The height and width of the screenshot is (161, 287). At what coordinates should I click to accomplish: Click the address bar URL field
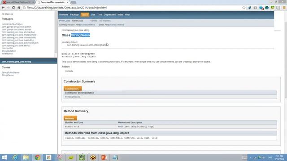click(x=132, y=8)
